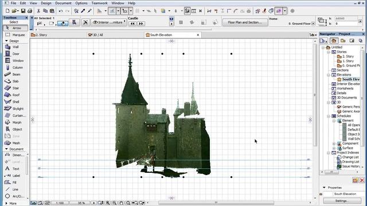367x206 pixels.
Task: Toggle Navigator Layout Book button
Action: coord(352,41)
